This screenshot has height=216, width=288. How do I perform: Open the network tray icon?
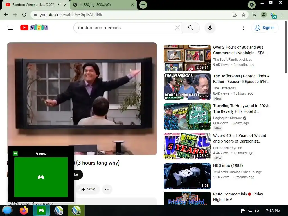250,211
